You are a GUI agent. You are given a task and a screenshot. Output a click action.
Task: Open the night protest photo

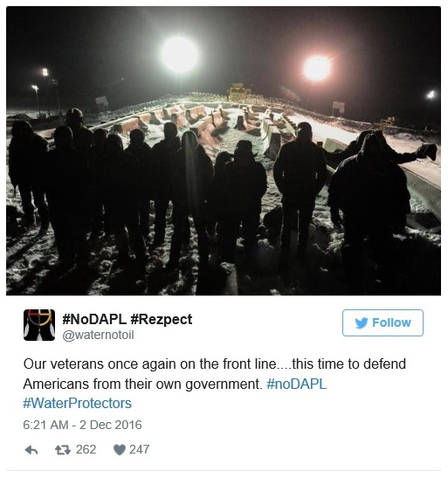[x=224, y=151]
